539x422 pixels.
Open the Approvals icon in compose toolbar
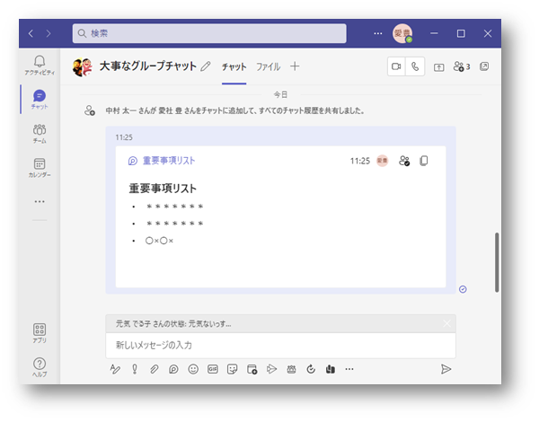point(311,369)
